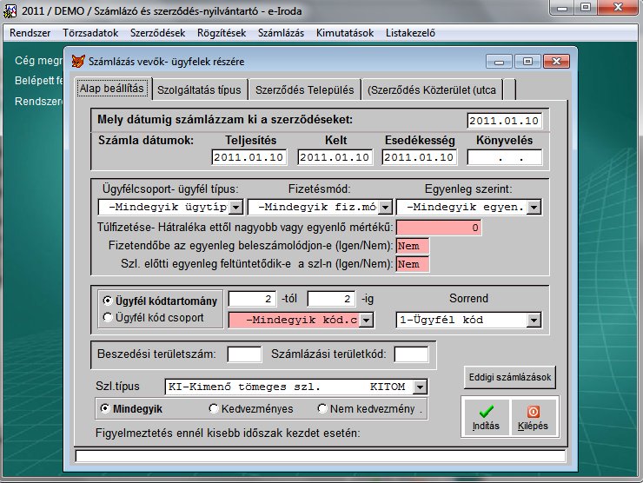This screenshot has width=643, height=483.
Task: Switch to the Szolgáltatás típus tab
Action: 199,89
